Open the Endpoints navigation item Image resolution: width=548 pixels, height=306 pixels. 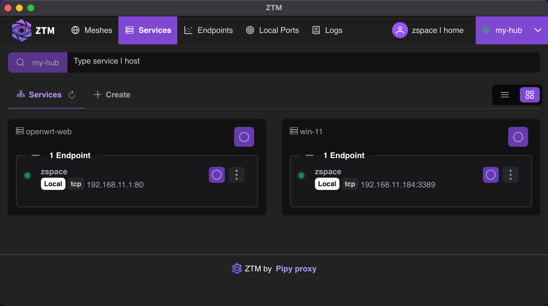209,30
